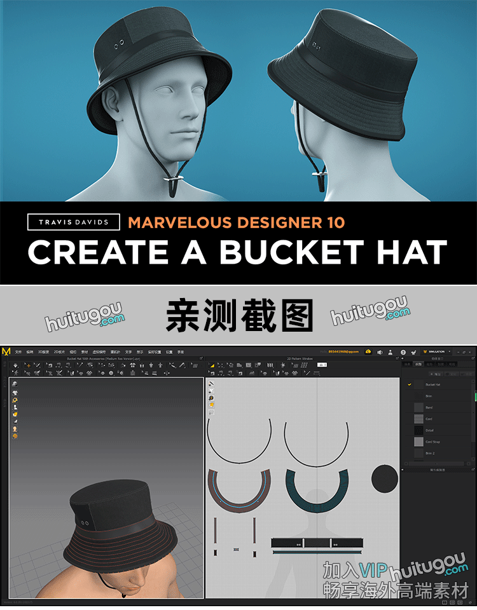
Task: Toggle the 2D Pattern Window pop-out icon
Action: tap(398, 358)
